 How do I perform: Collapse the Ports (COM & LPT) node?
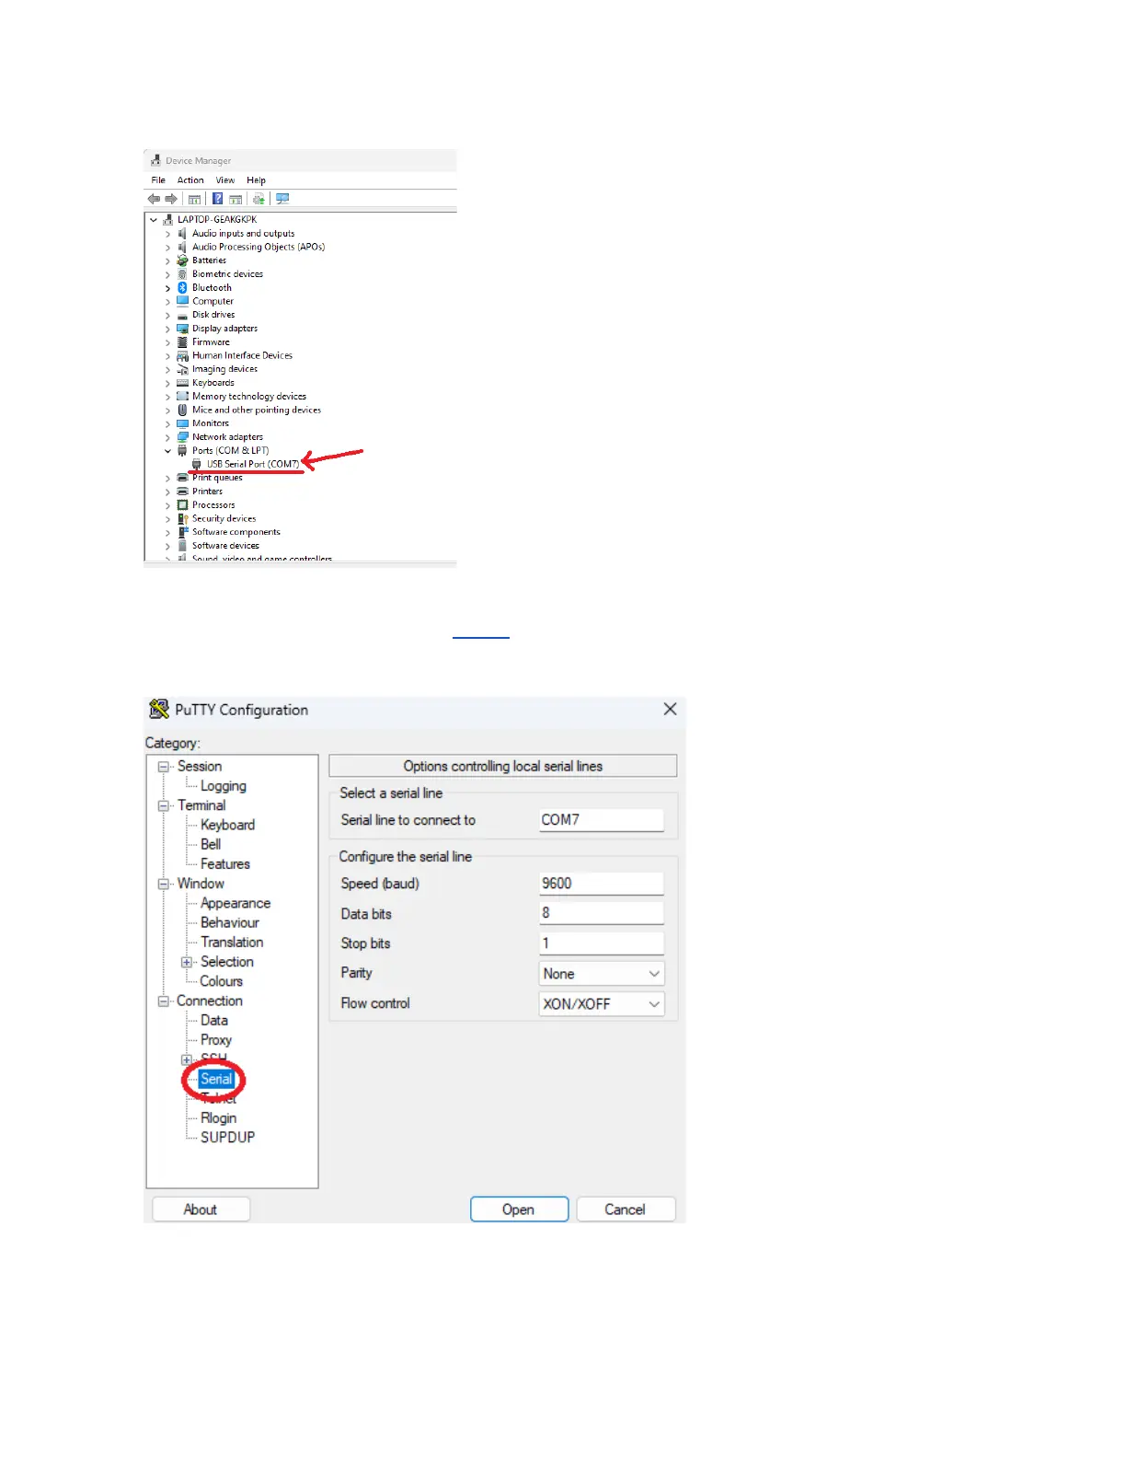[x=167, y=451]
